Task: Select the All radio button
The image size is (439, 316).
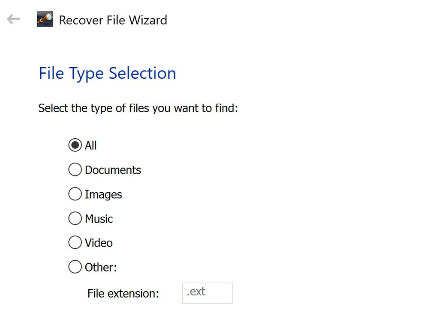Action: (x=75, y=145)
